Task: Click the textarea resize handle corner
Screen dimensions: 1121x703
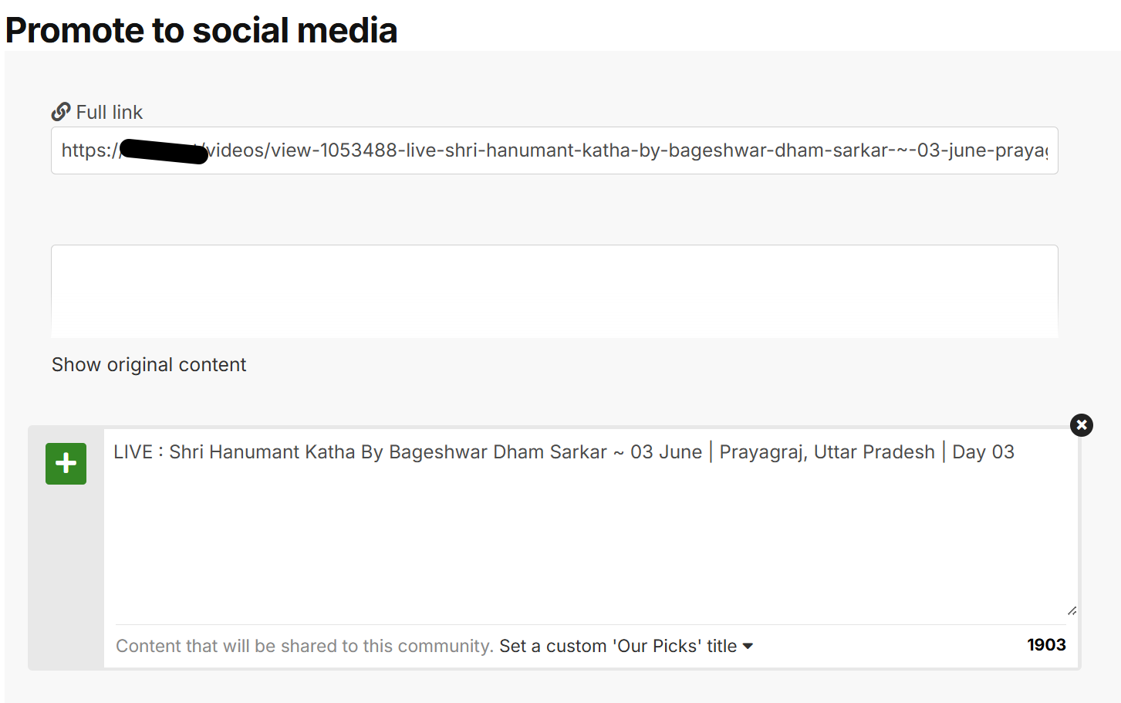Action: click(x=1072, y=610)
